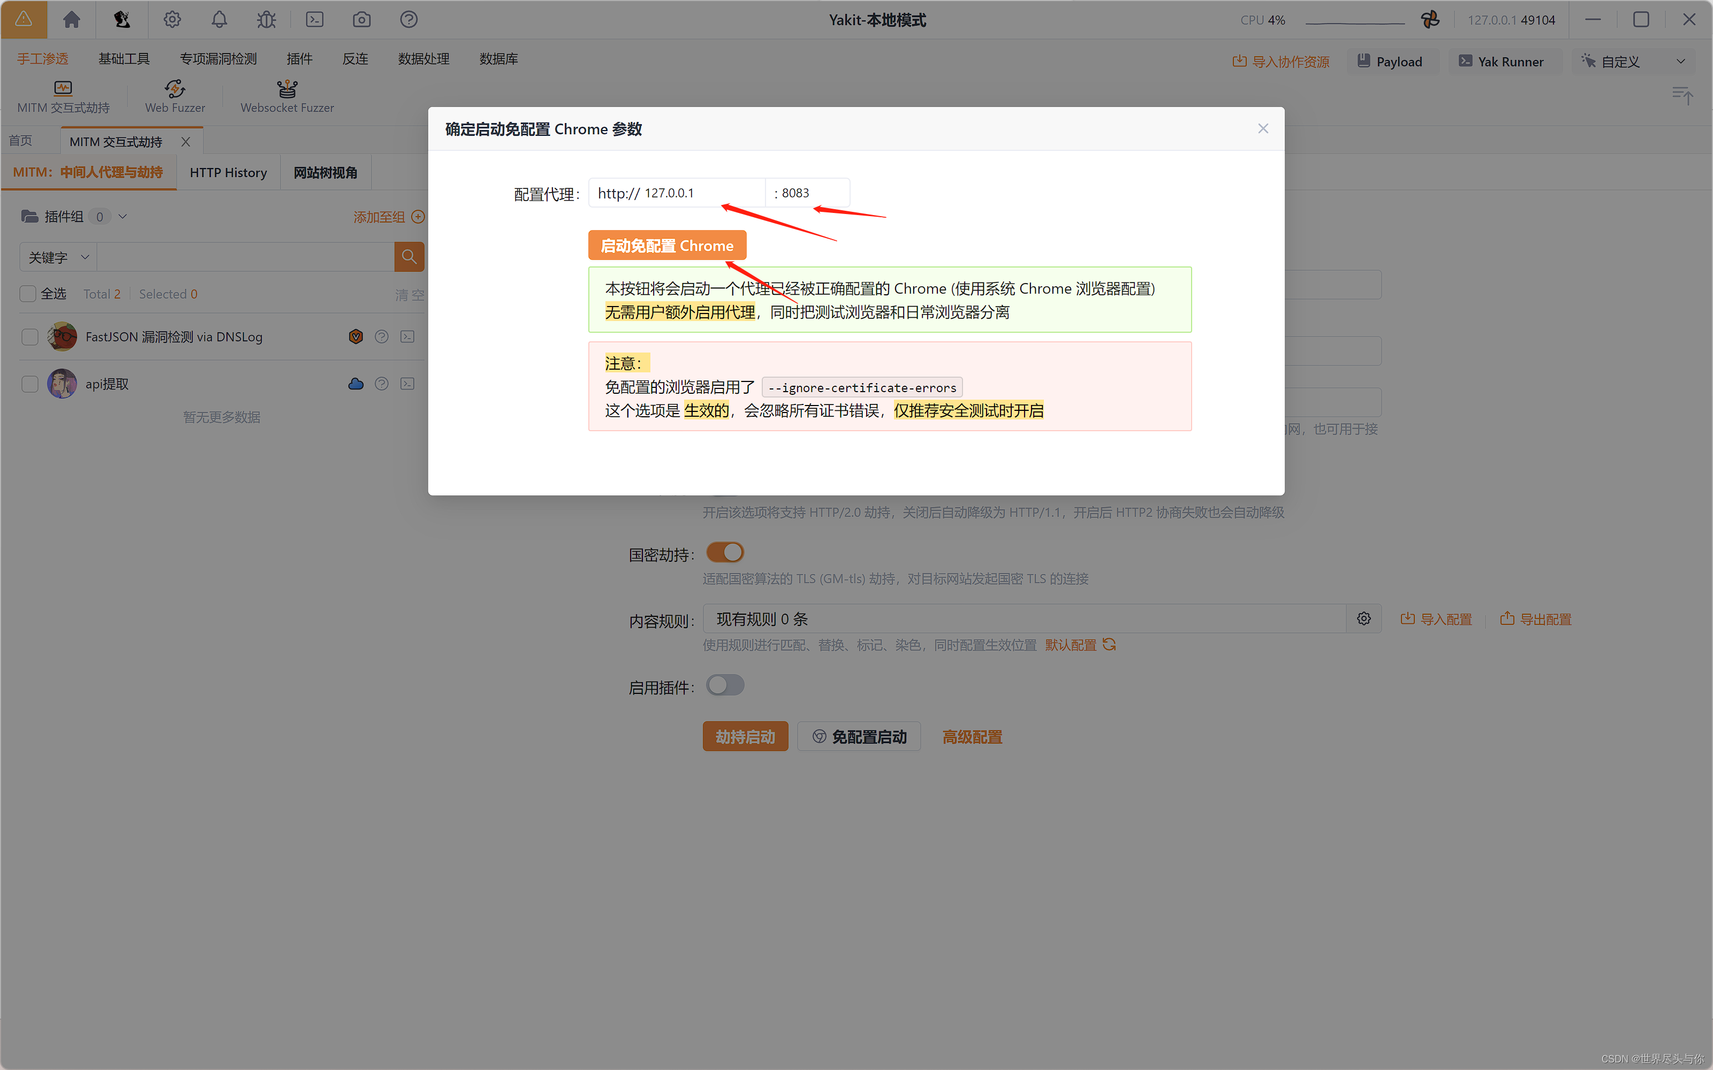Screen dimensions: 1713x1070
Task: Click the screenshot camera icon
Action: (x=361, y=19)
